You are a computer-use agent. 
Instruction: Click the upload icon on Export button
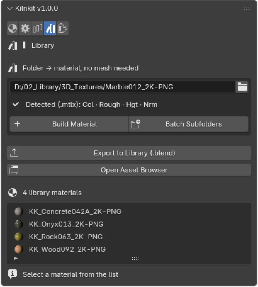[x=14, y=153]
